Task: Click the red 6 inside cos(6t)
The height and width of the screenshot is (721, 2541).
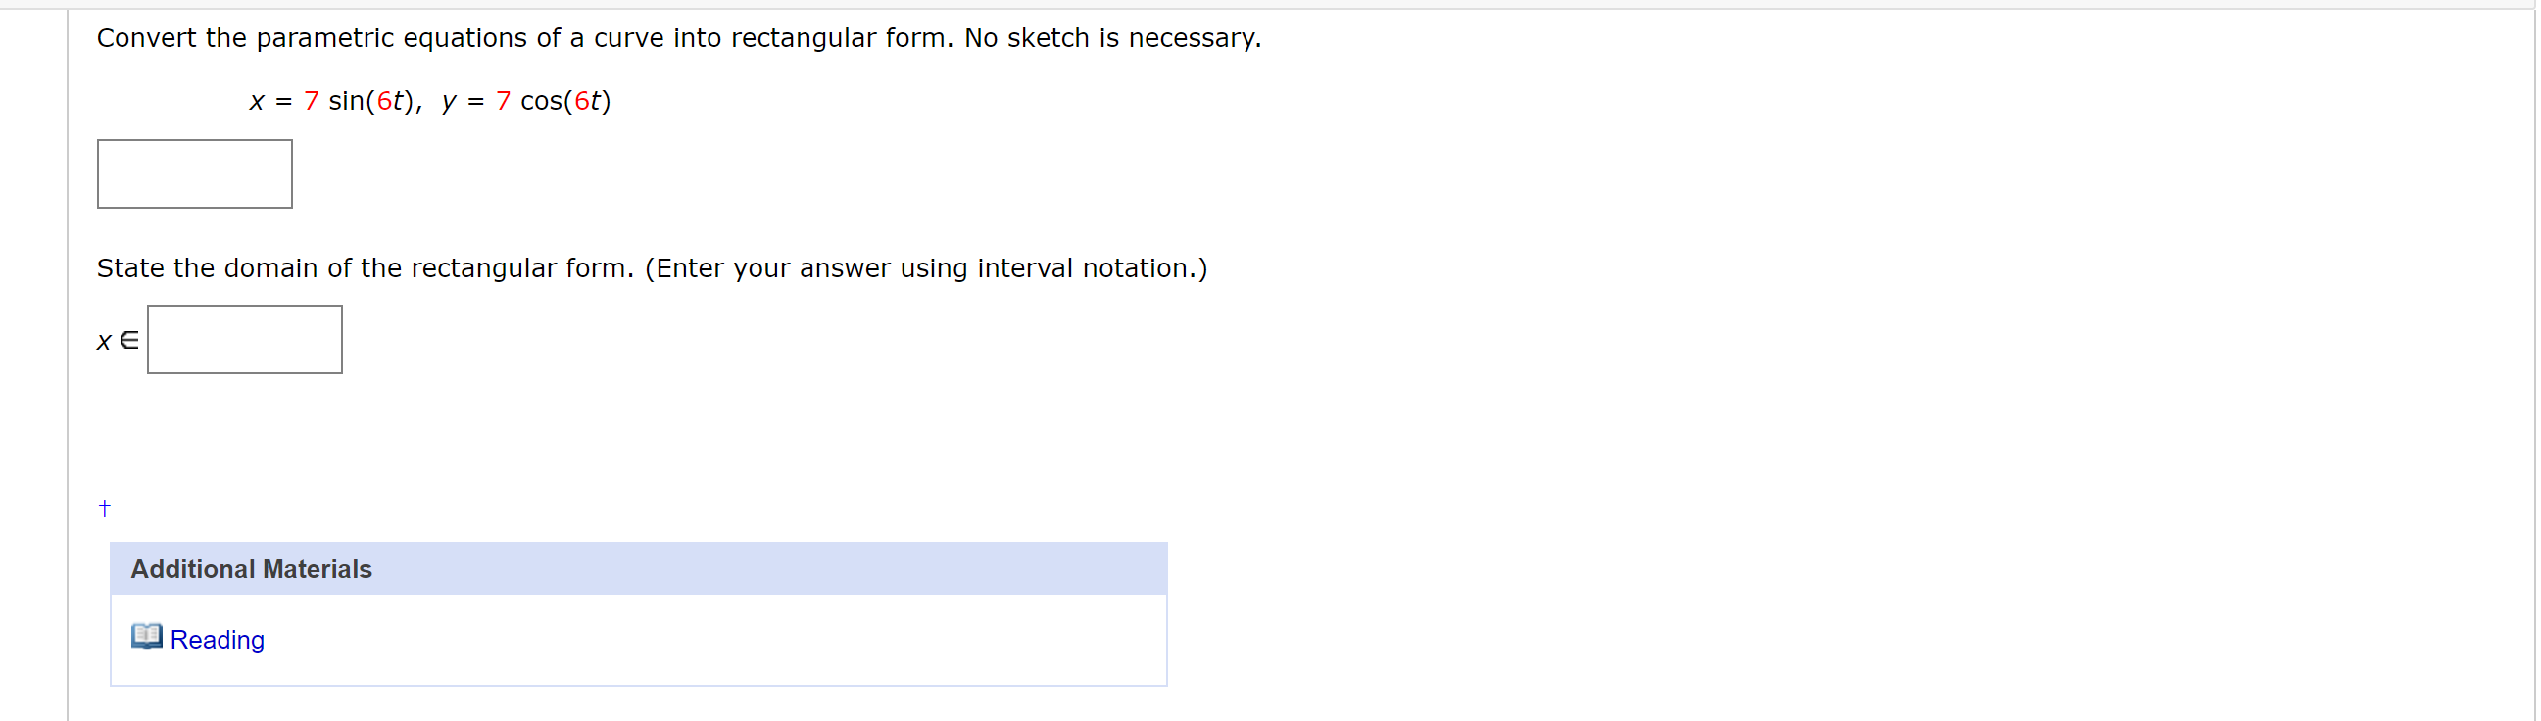Action: tap(582, 101)
